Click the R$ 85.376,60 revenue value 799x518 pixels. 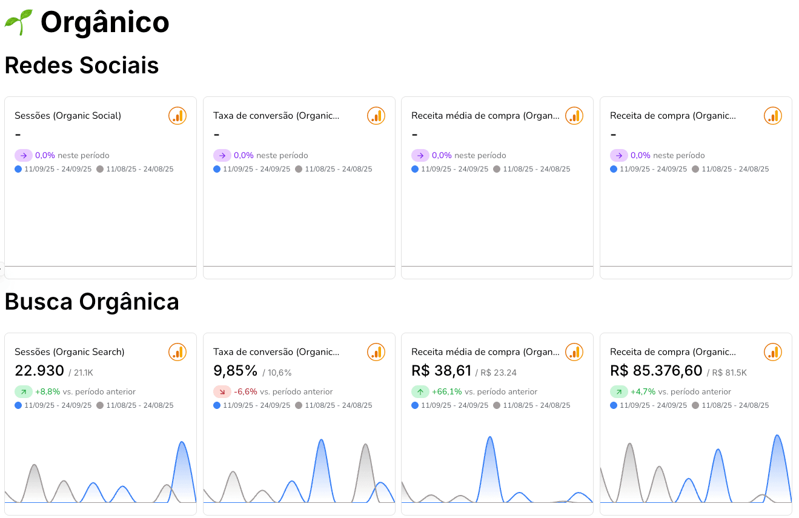656,371
